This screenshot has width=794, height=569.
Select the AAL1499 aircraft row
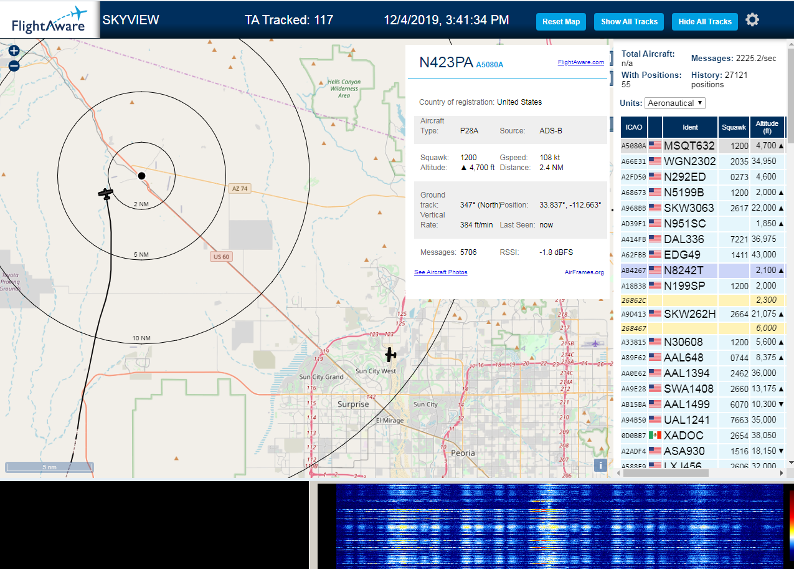coord(702,404)
